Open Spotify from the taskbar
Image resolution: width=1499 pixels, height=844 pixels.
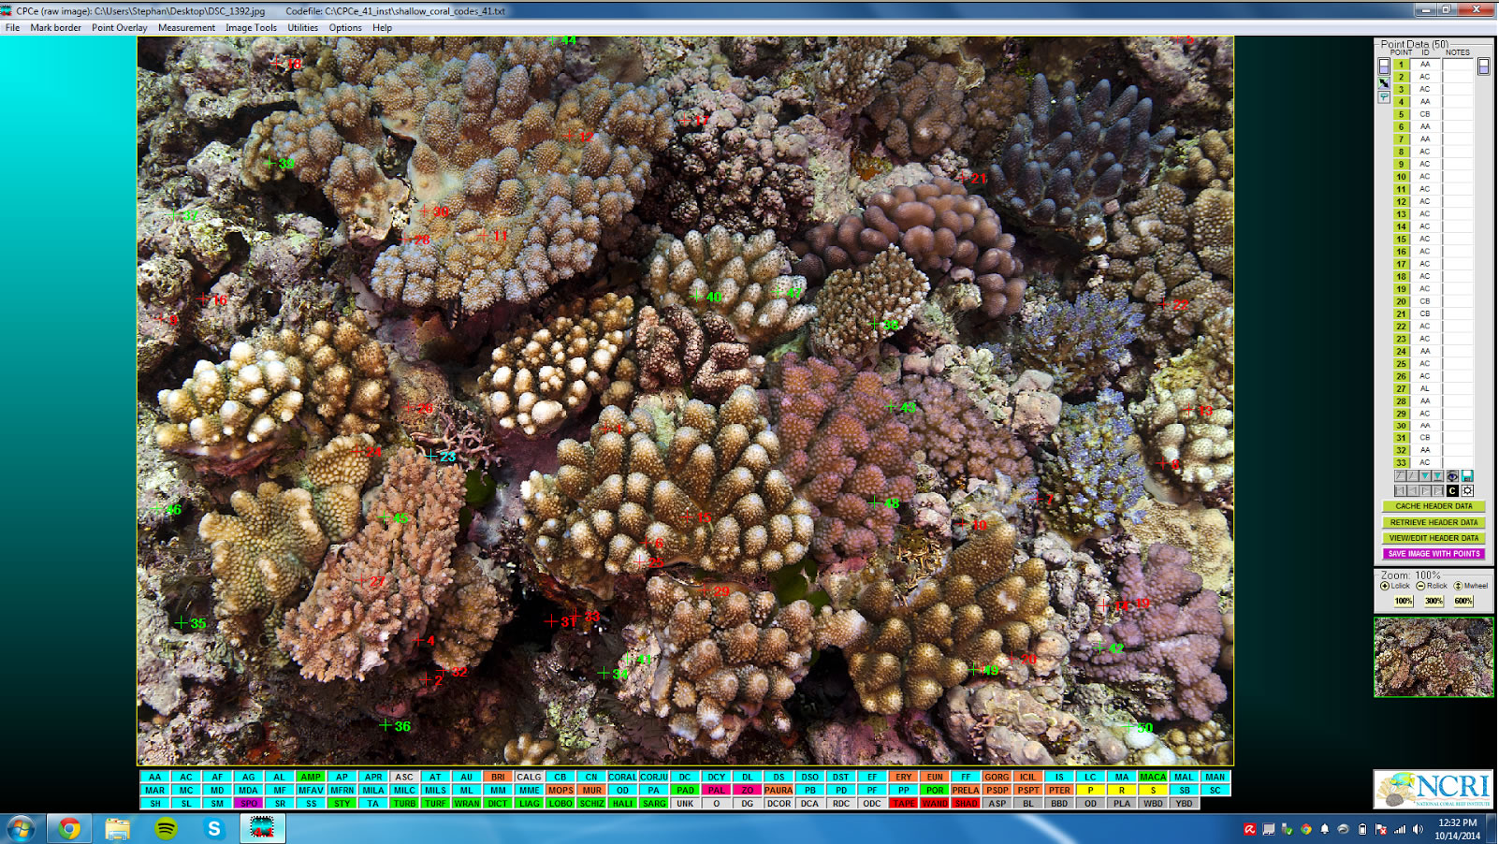click(166, 828)
